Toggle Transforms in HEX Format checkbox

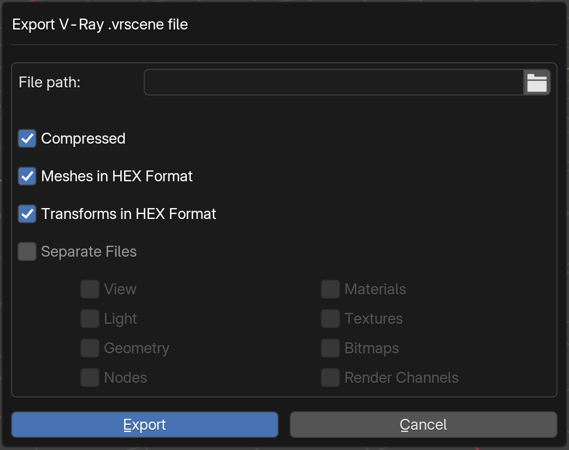coord(27,214)
